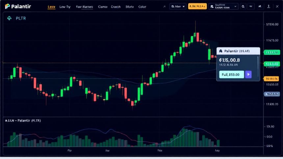Click the Full, 253.00 button

(x=232, y=74)
